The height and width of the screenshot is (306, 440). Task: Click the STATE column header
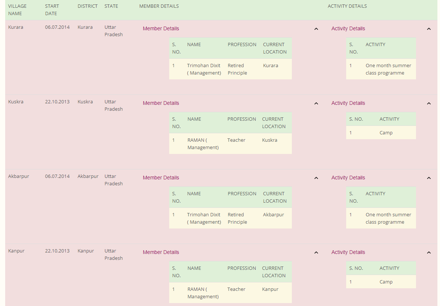tap(111, 6)
